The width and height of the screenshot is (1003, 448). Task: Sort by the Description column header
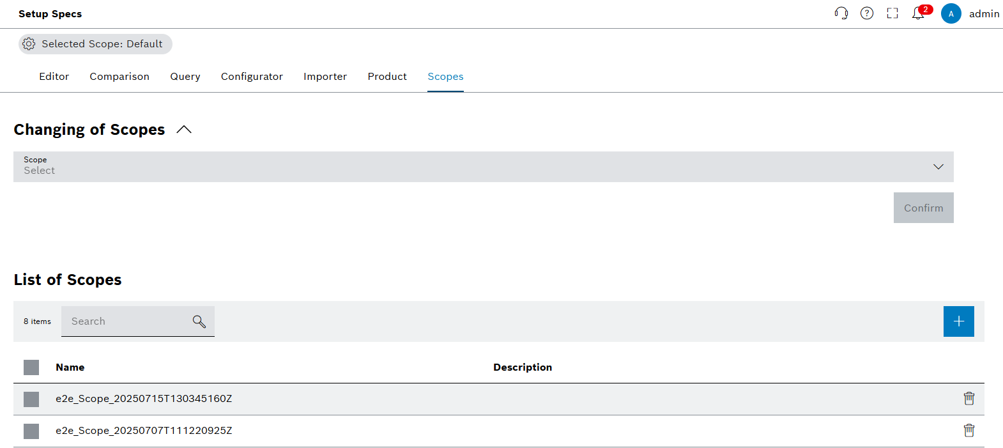click(x=523, y=367)
